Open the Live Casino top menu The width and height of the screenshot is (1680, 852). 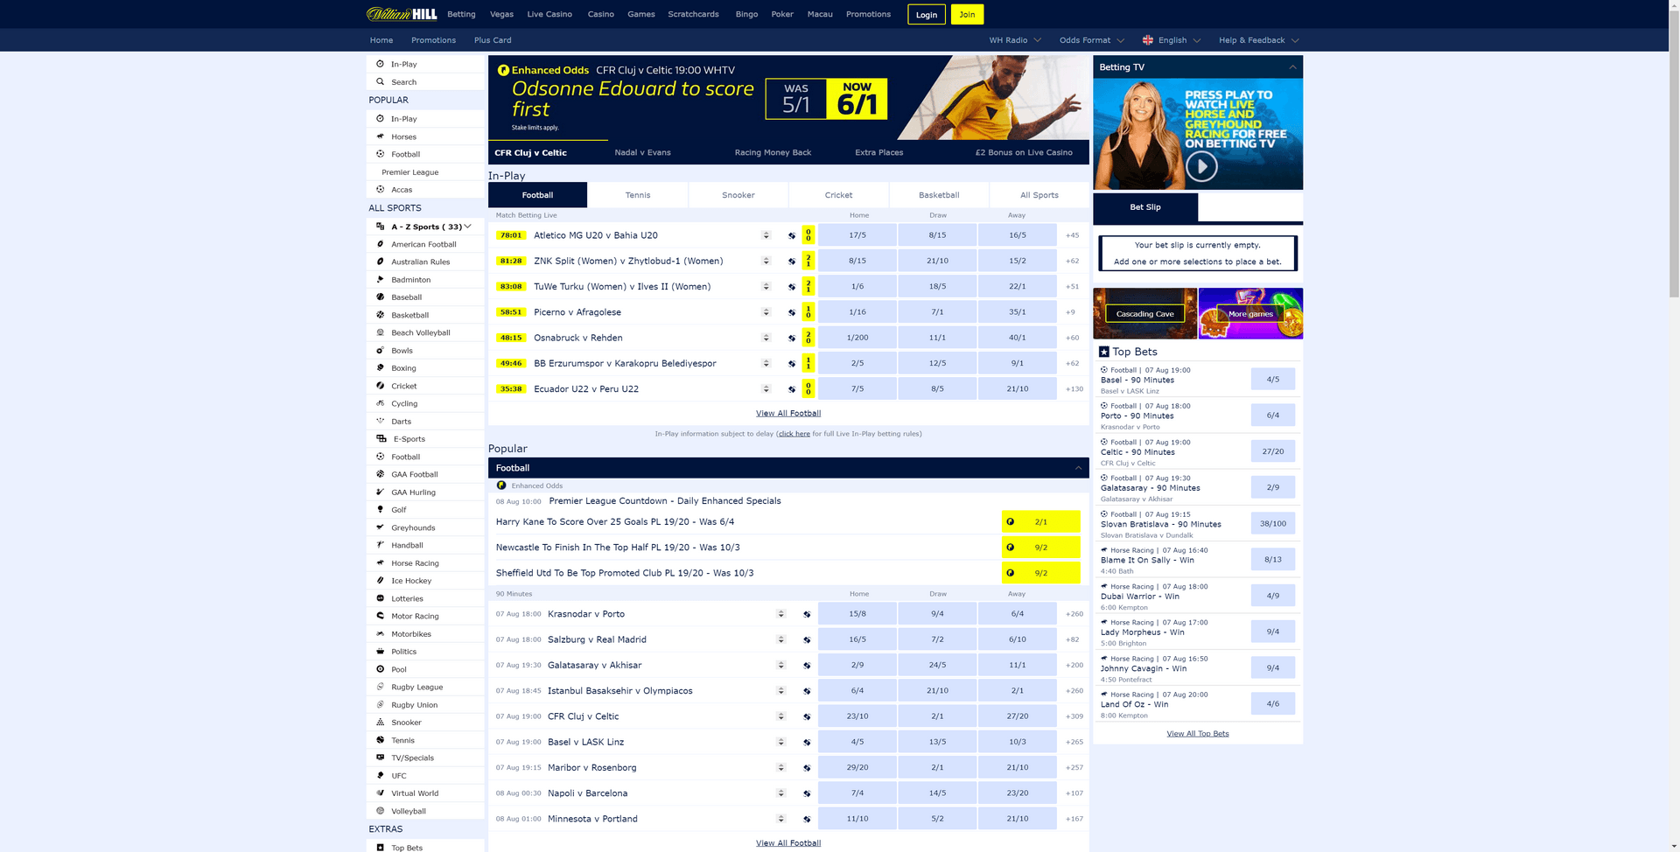click(549, 14)
